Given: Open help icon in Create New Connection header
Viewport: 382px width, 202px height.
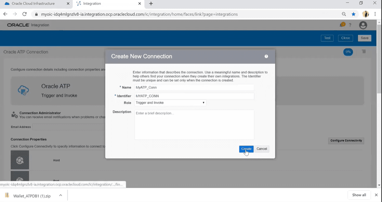Looking at the screenshot, I should pyautogui.click(x=266, y=57).
